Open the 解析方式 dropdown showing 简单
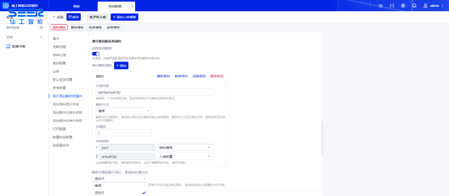449x196 pixels. click(124, 111)
